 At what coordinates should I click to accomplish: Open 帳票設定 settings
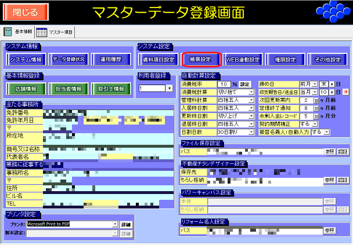click(x=201, y=58)
